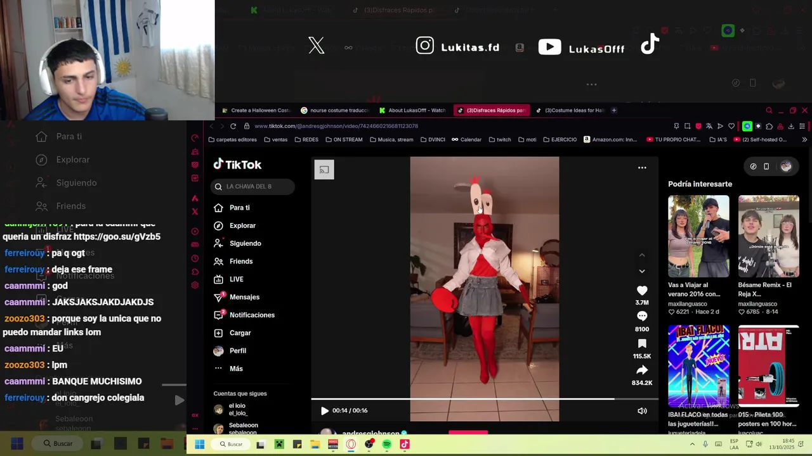The image size is (812, 456).
Task: Switch to 'Create a Halloween Costume' tab
Action: [x=256, y=110]
